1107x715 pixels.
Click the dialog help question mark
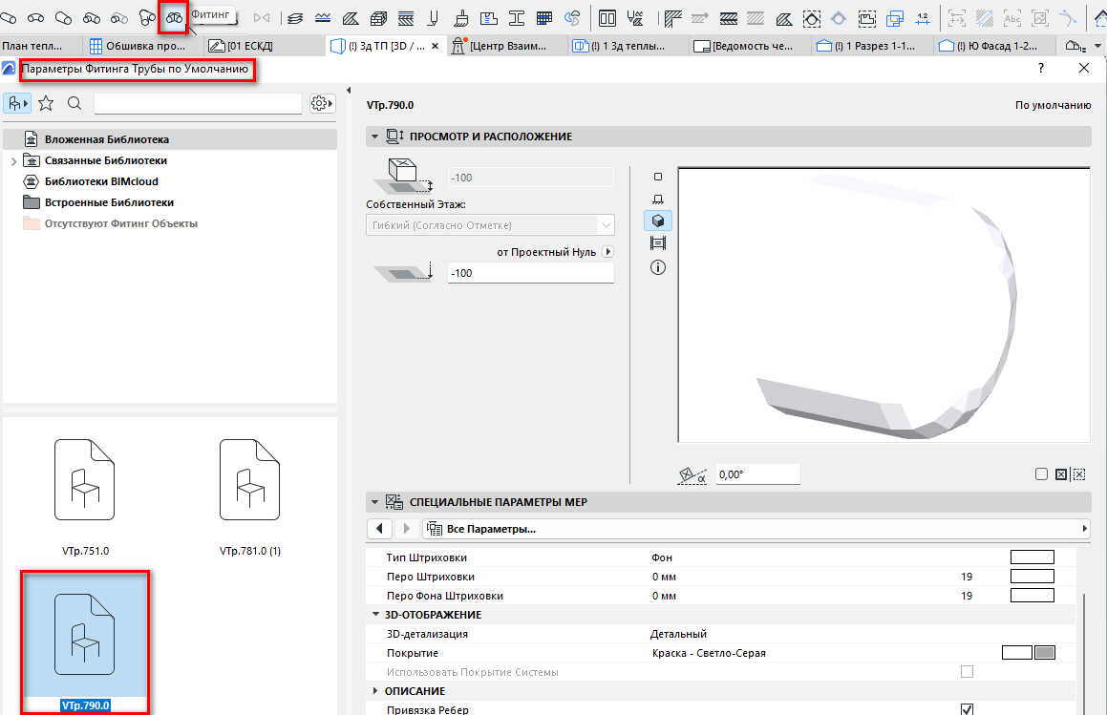(x=1040, y=68)
